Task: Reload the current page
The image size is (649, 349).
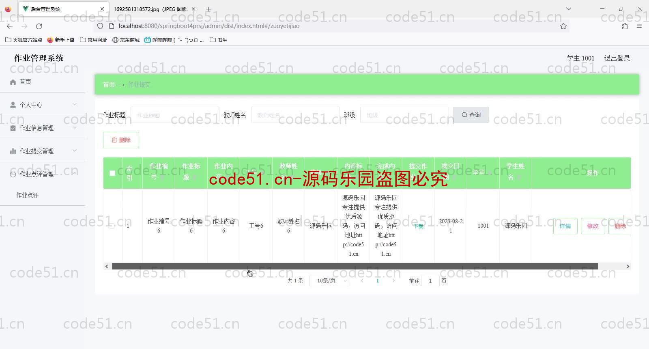Action: [39, 26]
